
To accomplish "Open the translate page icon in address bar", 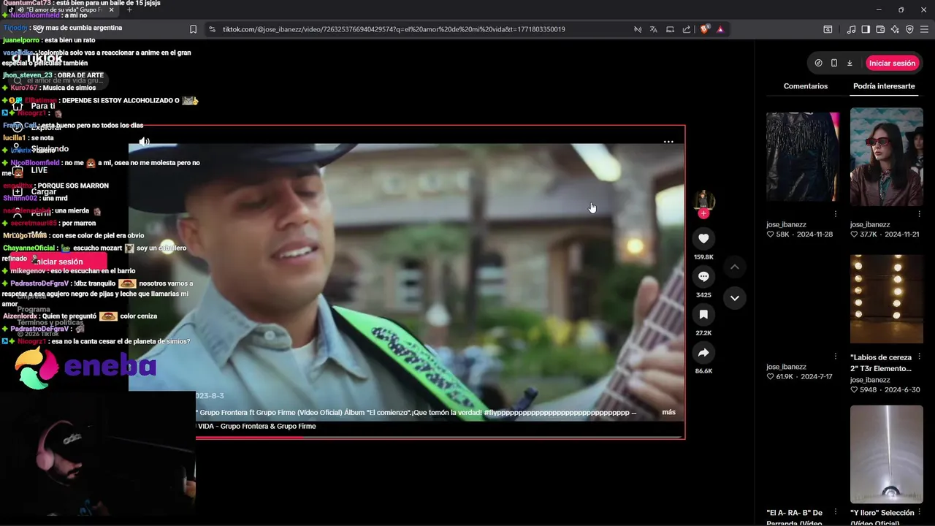I will [x=653, y=29].
